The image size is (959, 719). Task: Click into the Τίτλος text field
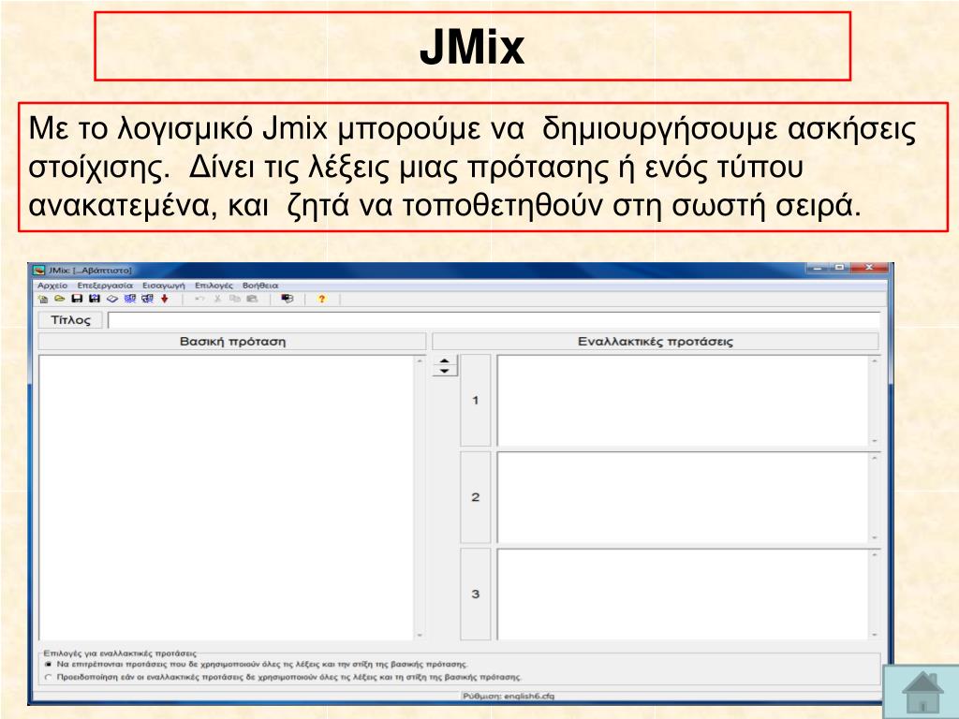494,320
